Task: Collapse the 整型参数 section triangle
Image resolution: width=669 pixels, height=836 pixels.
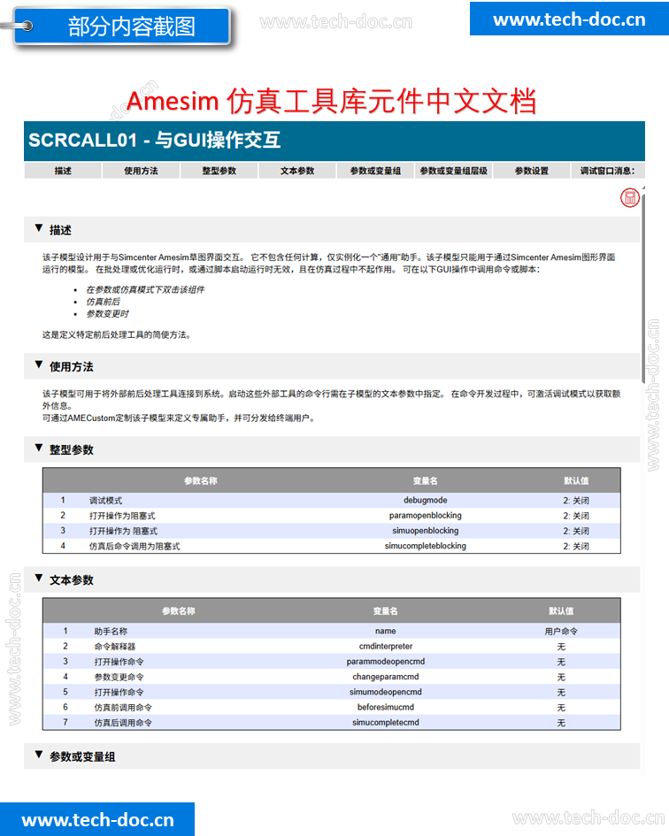Action: tap(38, 448)
